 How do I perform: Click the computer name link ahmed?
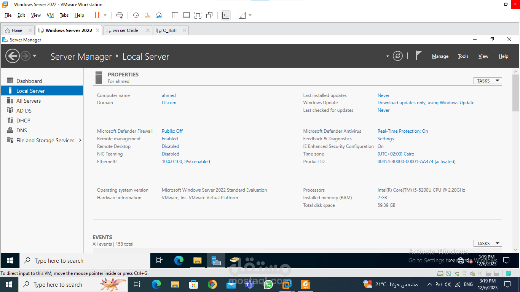(x=169, y=95)
